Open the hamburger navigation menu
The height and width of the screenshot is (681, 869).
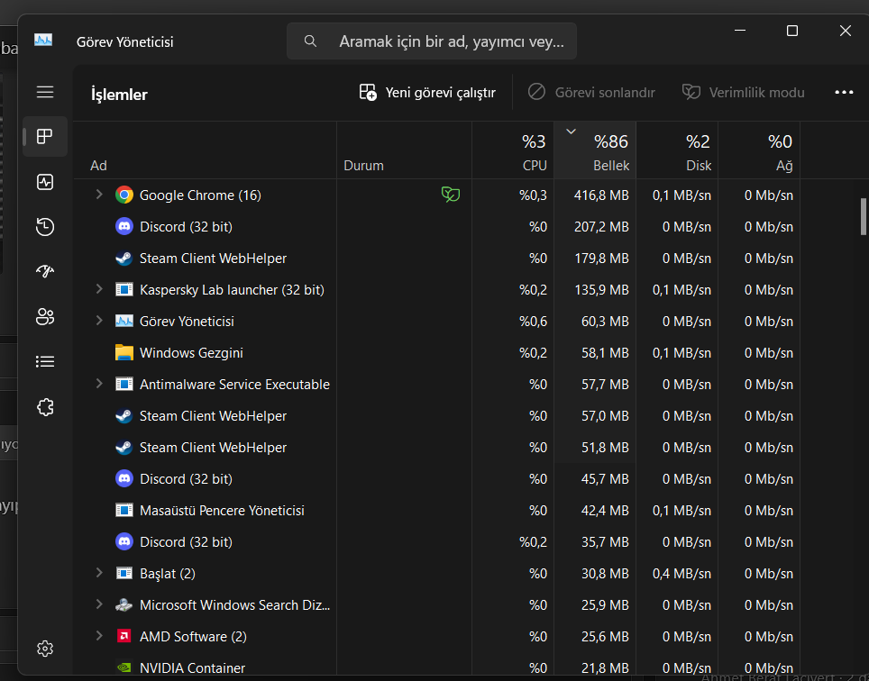pyautogui.click(x=45, y=92)
